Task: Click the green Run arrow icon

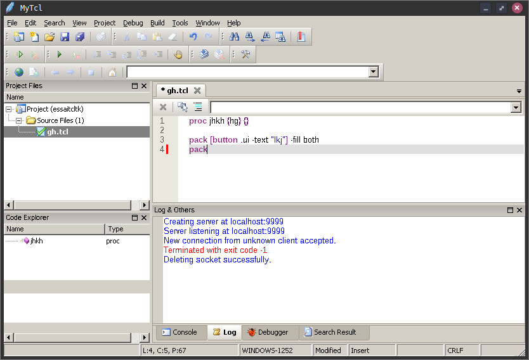Action: coord(60,55)
